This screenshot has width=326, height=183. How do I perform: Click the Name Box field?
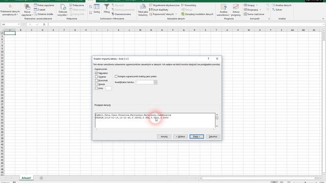(9, 24)
